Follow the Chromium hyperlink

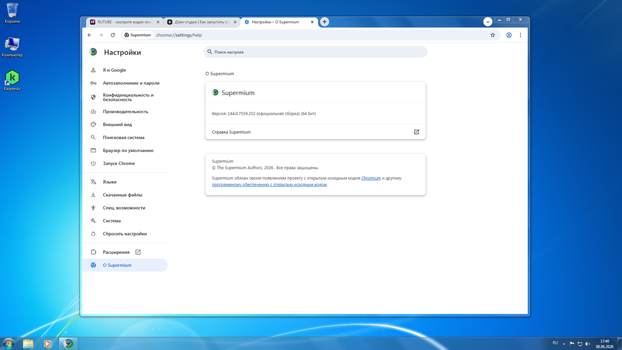(371, 178)
